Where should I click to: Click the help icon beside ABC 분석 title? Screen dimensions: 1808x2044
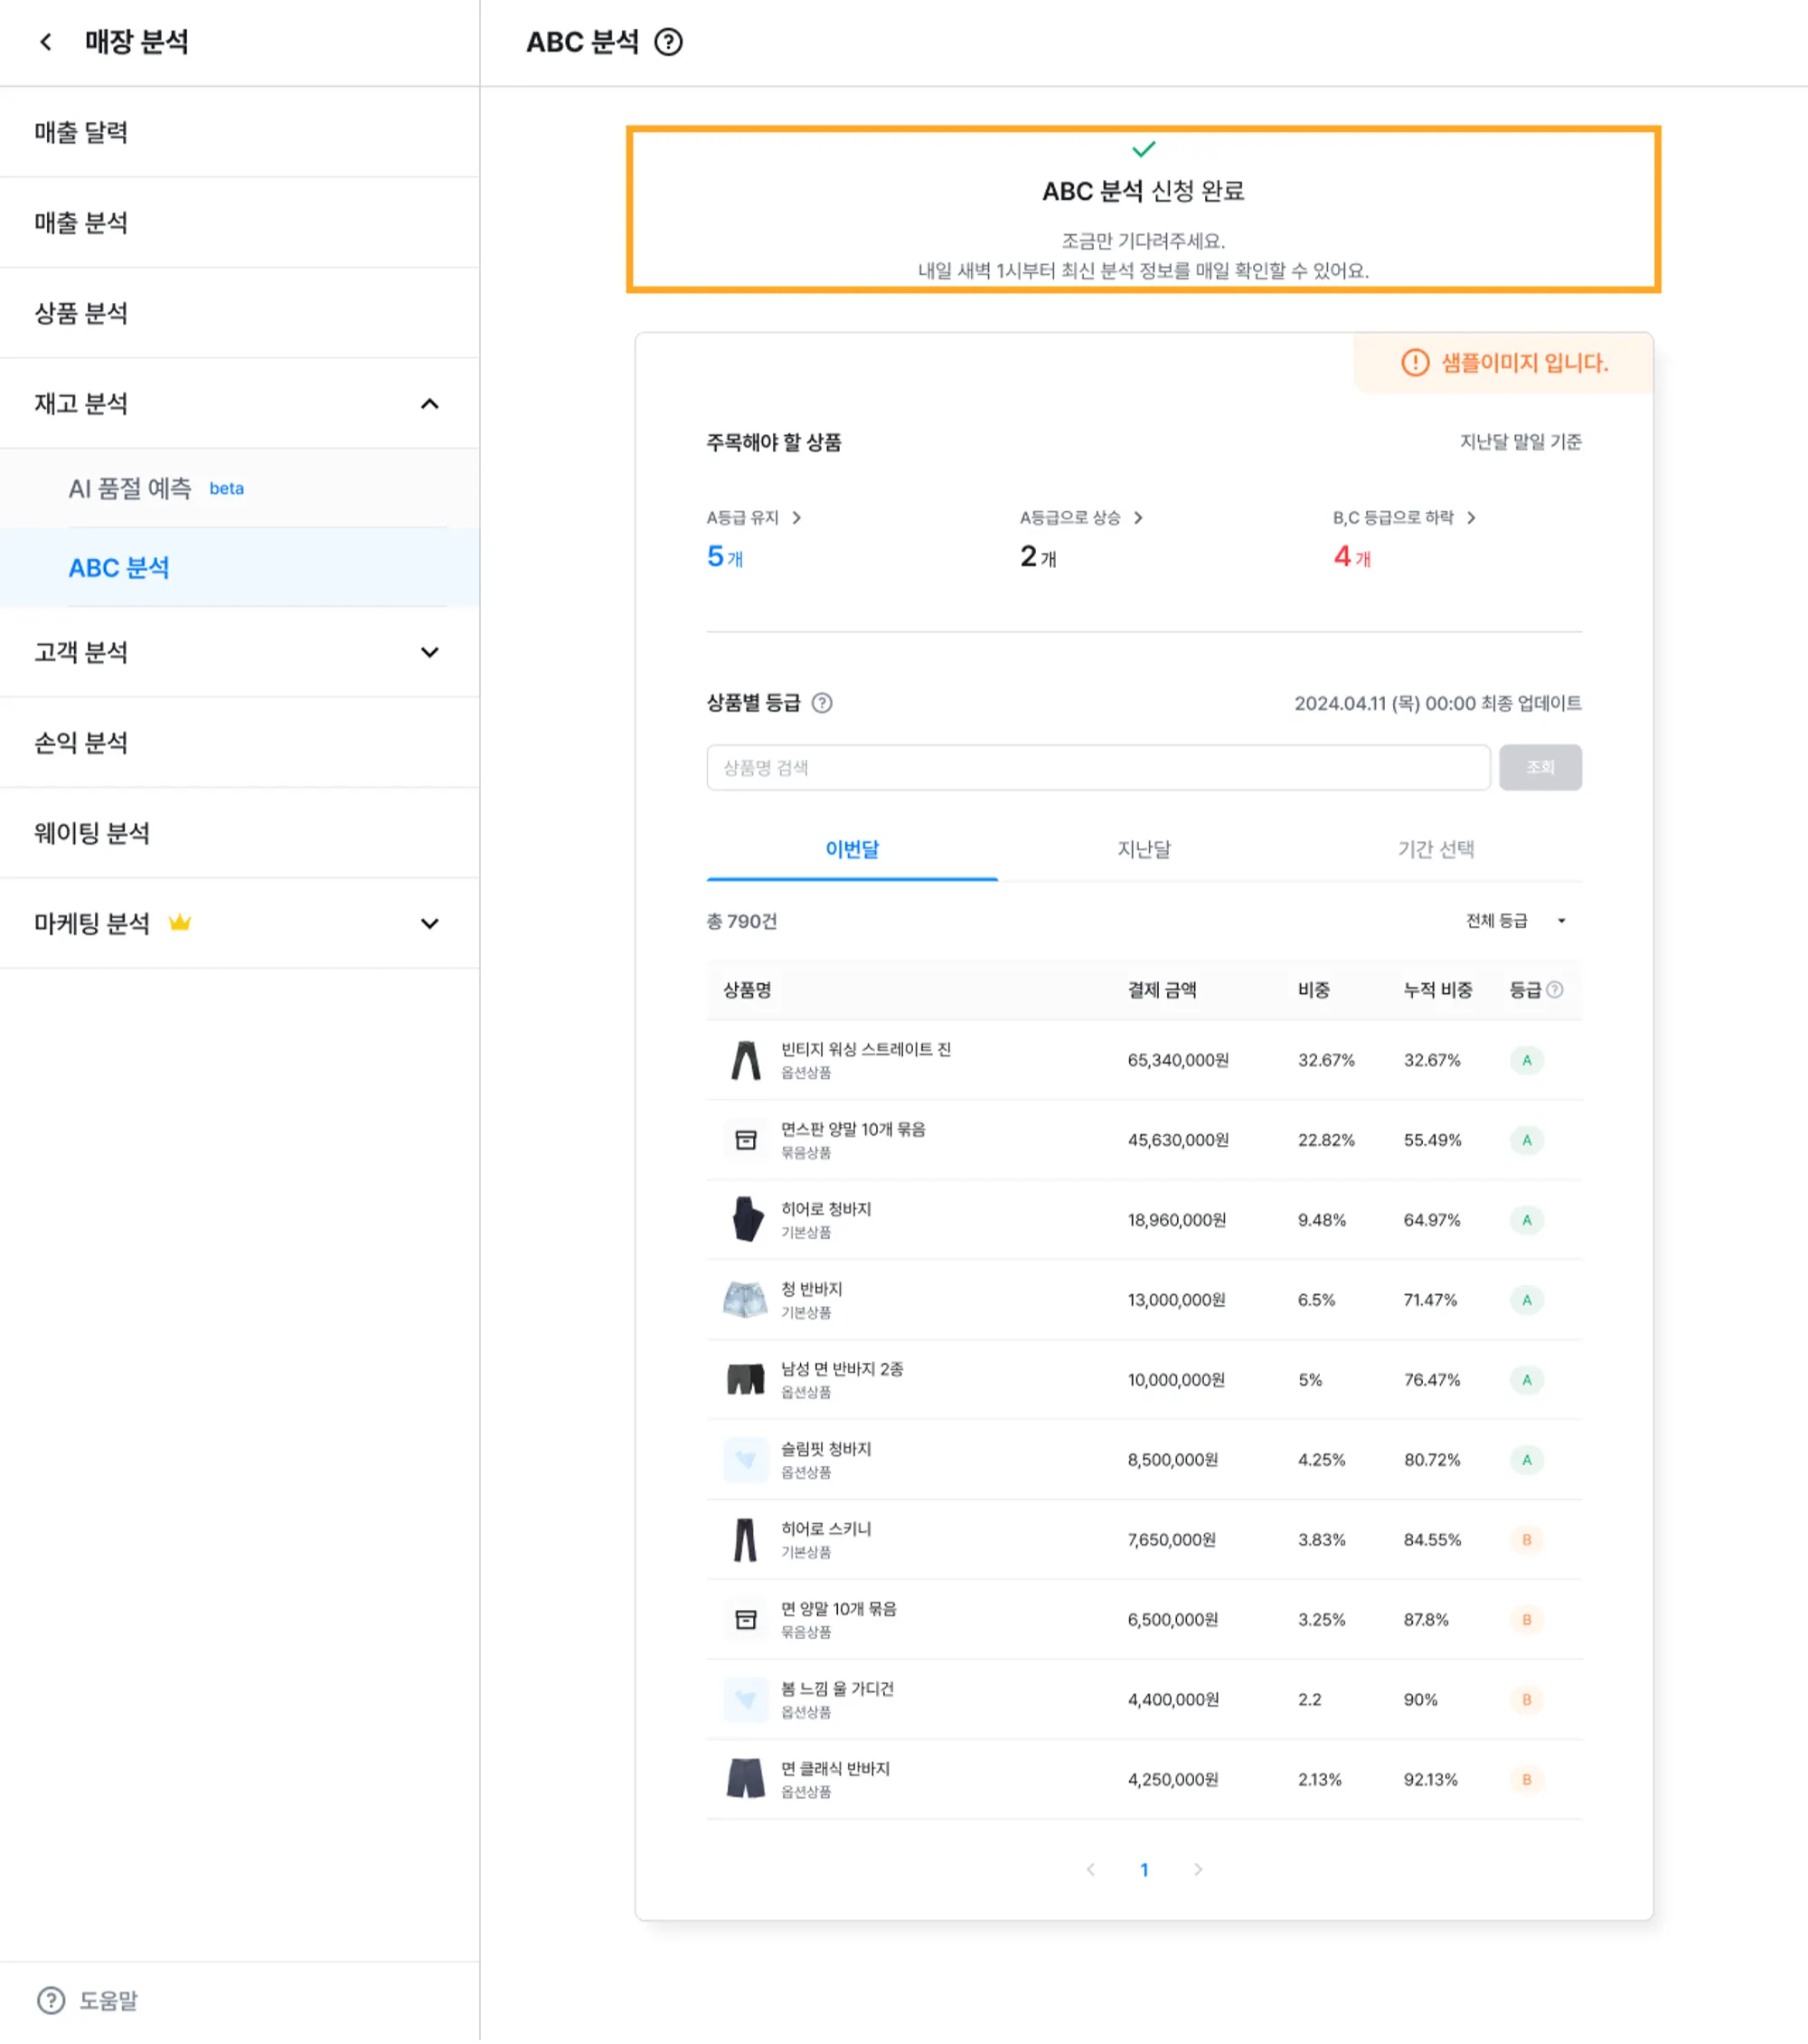pos(668,42)
